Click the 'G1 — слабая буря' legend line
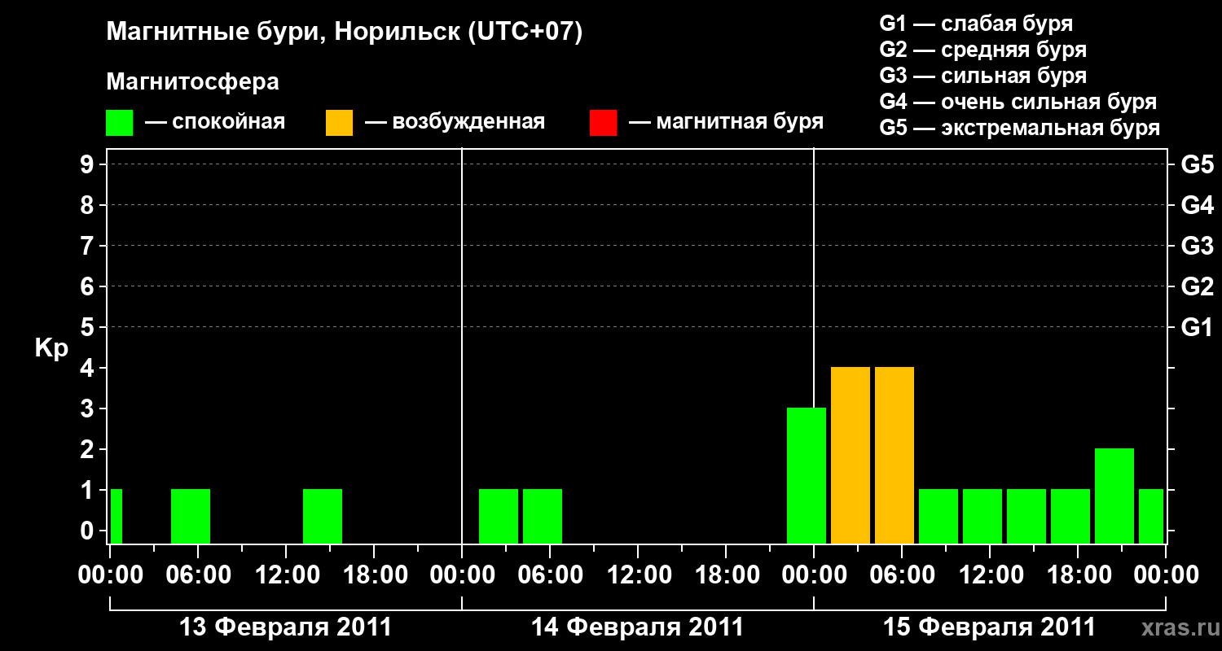The width and height of the screenshot is (1222, 651). (976, 24)
